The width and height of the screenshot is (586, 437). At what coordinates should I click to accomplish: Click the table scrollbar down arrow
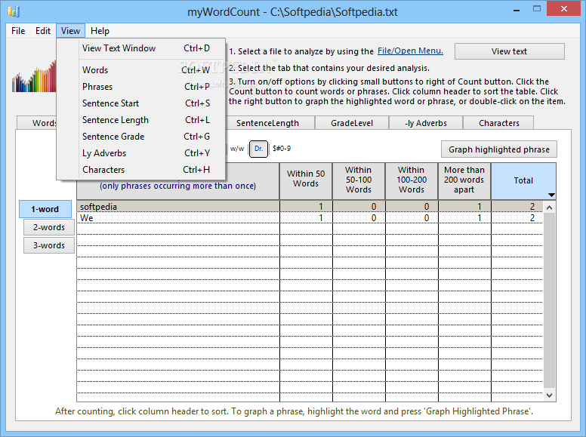click(x=550, y=395)
